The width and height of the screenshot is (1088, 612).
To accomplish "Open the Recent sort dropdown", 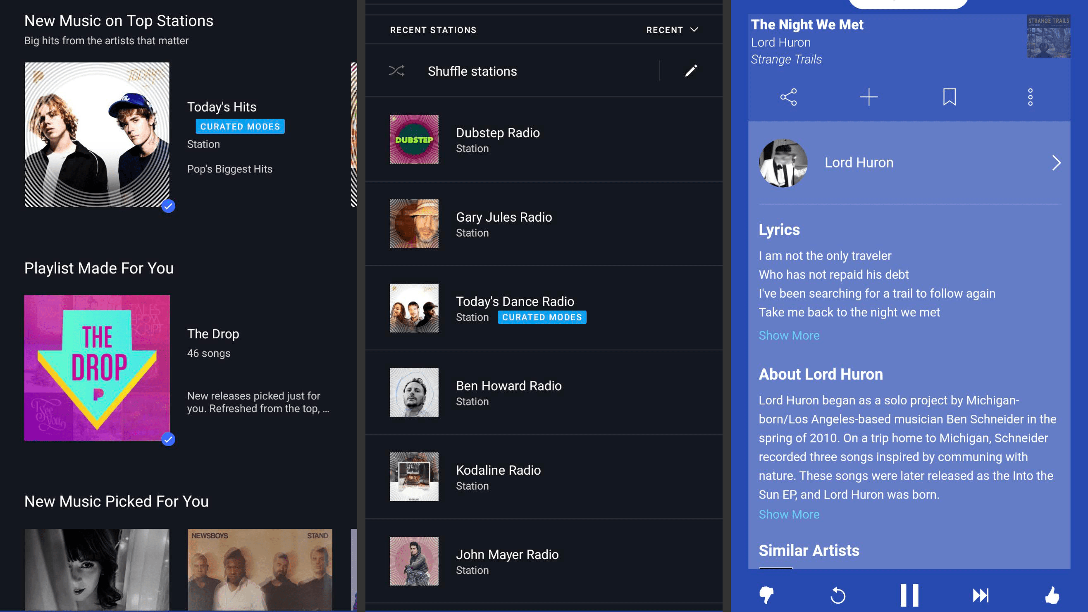I will pos(672,30).
